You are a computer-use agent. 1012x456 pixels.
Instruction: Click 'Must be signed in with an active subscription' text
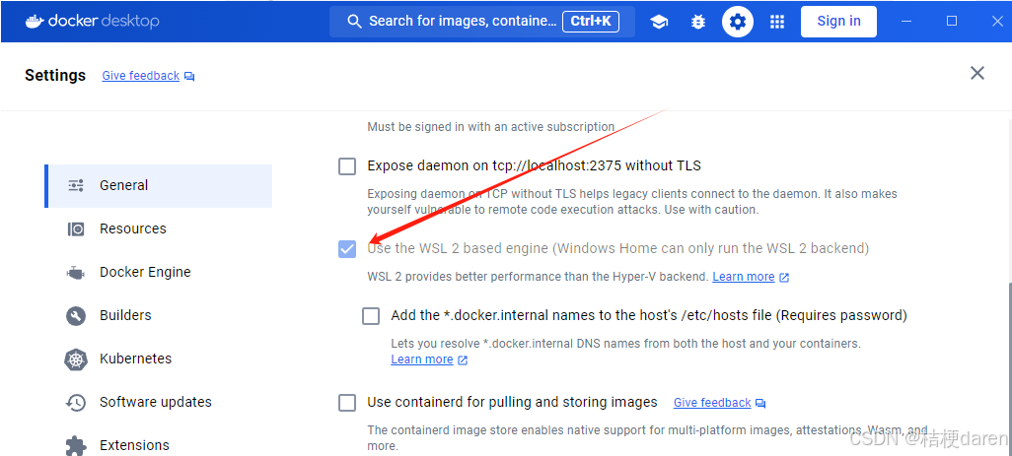[491, 127]
